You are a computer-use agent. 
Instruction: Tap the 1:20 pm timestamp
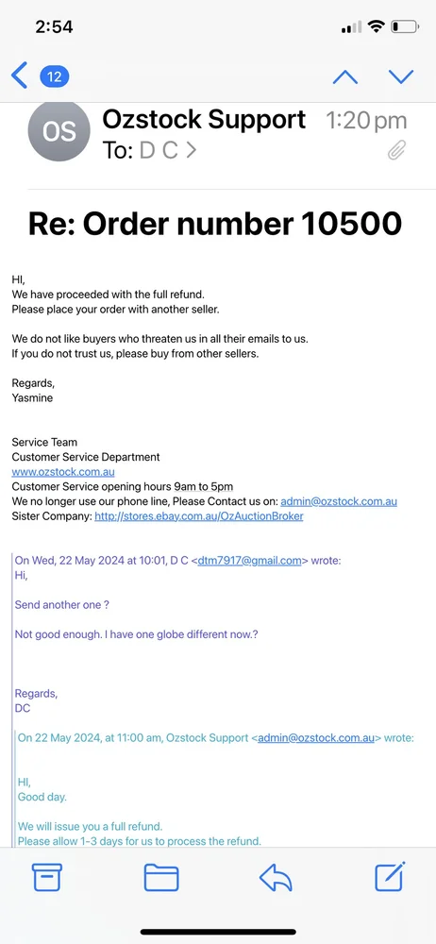tap(367, 121)
